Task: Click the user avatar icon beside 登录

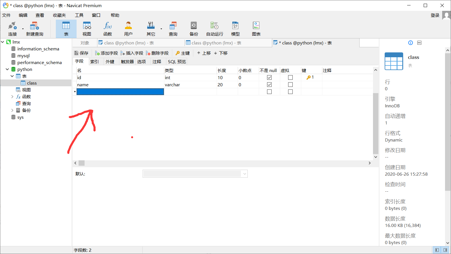Action: point(446,15)
